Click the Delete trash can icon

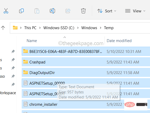click(83, 11)
